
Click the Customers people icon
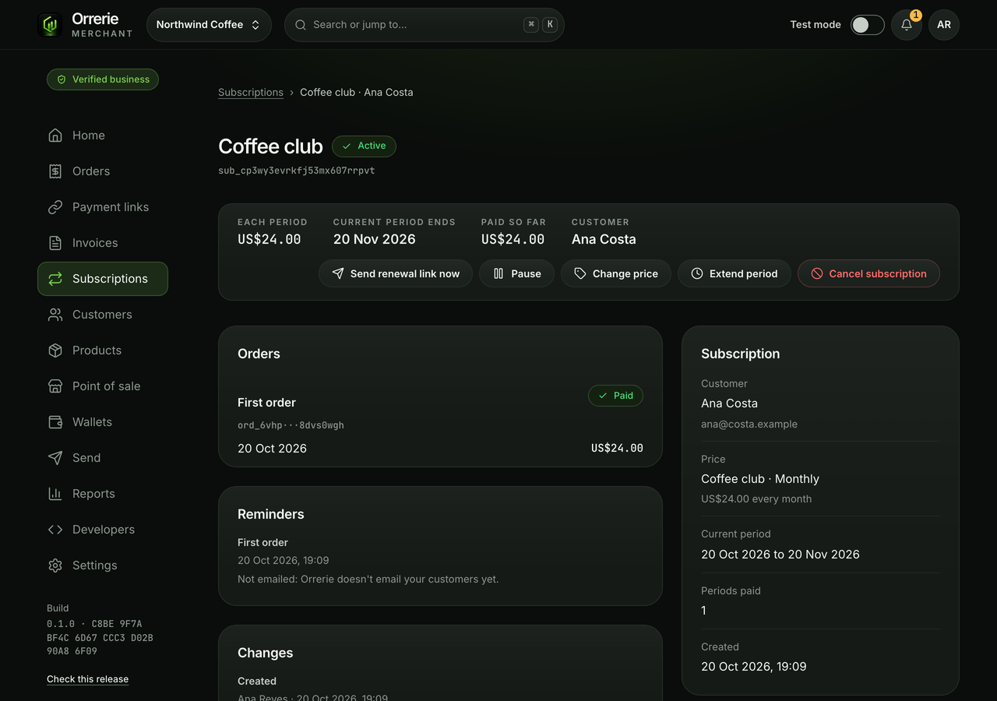point(55,315)
